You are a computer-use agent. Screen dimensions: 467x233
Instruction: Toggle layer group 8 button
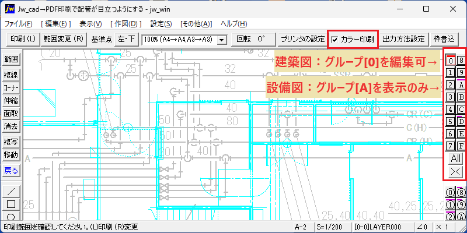coord(461,61)
